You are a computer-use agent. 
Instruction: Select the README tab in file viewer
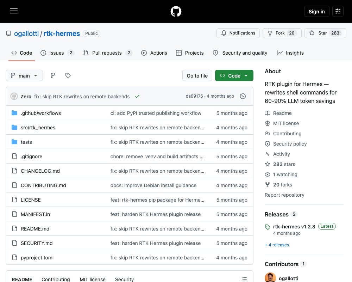pyautogui.click(x=22, y=279)
